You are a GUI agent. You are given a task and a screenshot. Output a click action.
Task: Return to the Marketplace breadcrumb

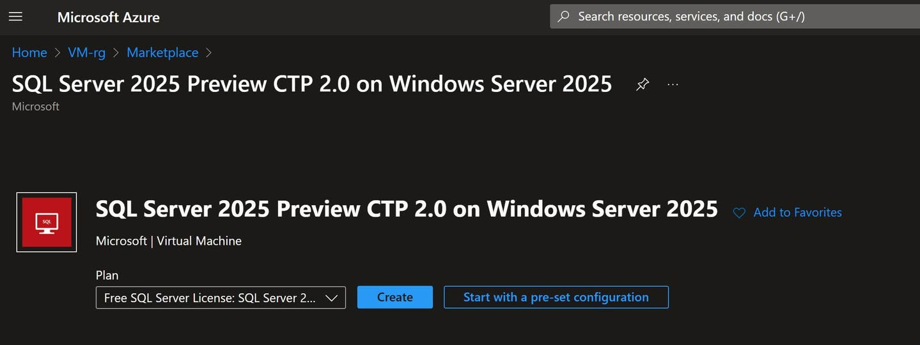point(162,53)
